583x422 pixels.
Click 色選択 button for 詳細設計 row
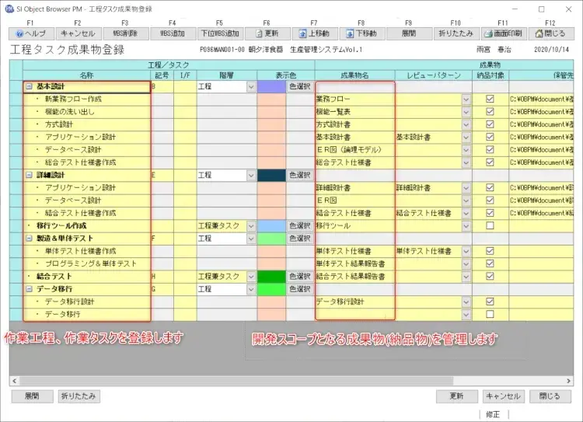(300, 175)
